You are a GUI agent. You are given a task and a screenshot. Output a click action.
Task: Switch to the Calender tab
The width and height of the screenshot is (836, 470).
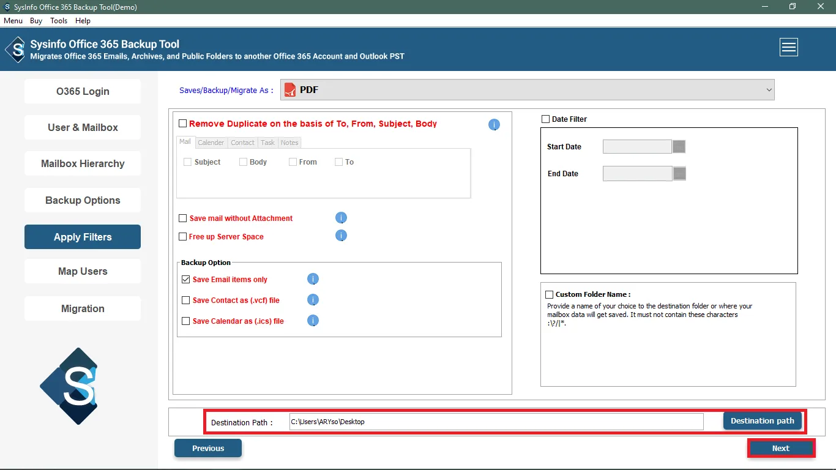tap(211, 143)
